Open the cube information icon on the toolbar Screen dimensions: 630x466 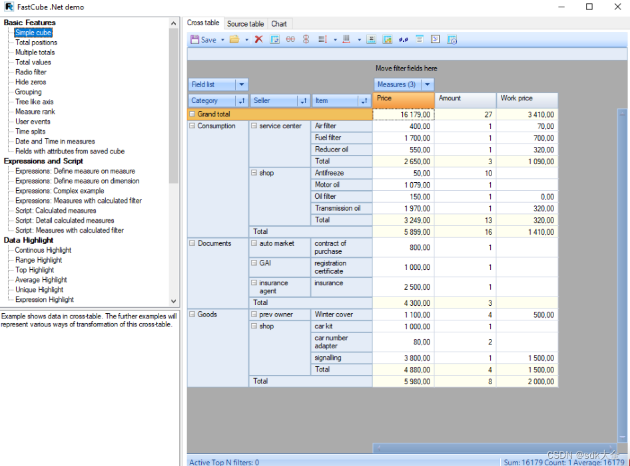pos(452,39)
